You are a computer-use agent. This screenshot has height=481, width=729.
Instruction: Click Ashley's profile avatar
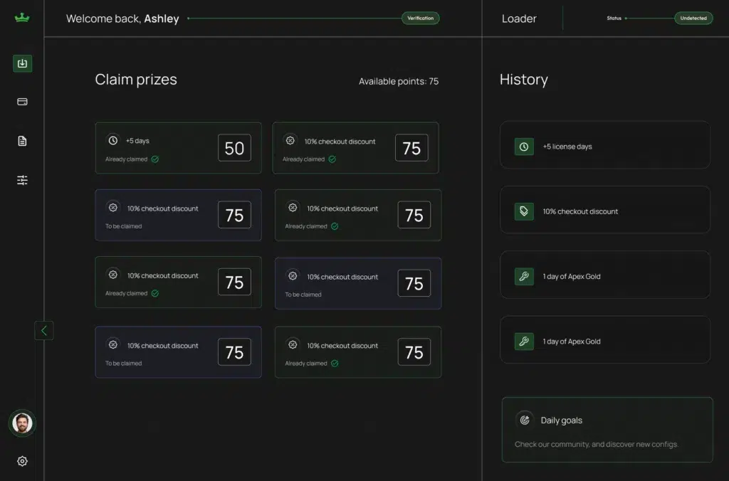click(x=22, y=423)
